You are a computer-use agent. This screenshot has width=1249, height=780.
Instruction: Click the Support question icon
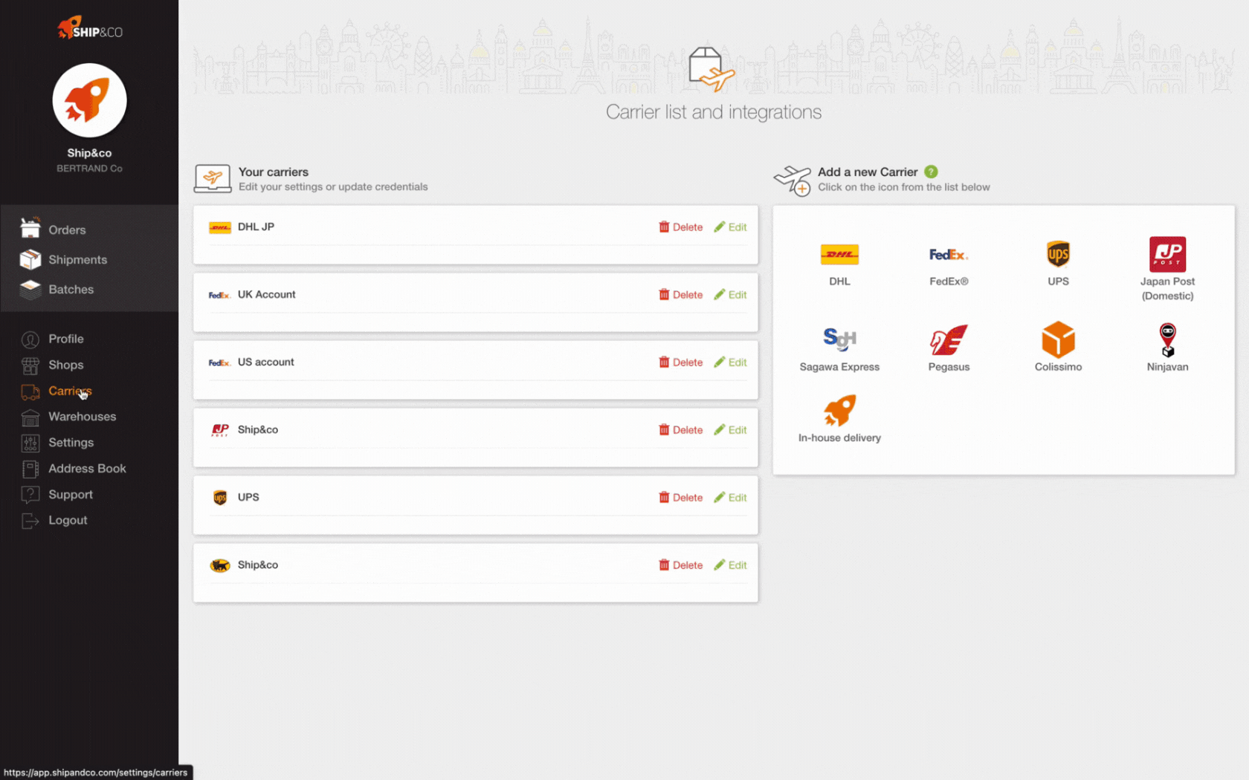click(30, 495)
